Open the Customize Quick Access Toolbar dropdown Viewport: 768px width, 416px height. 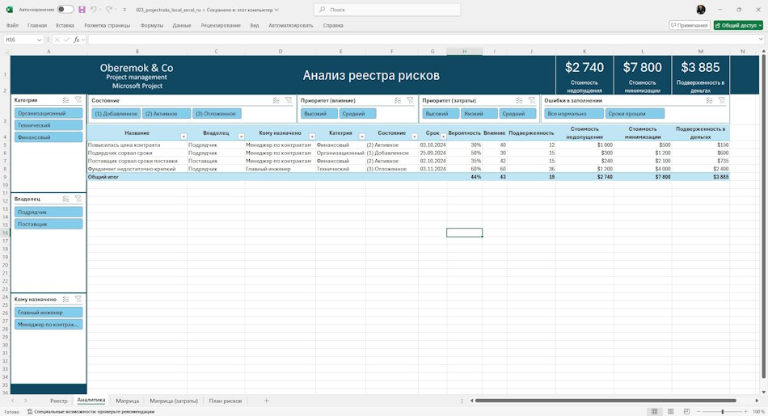pyautogui.click(x=124, y=10)
